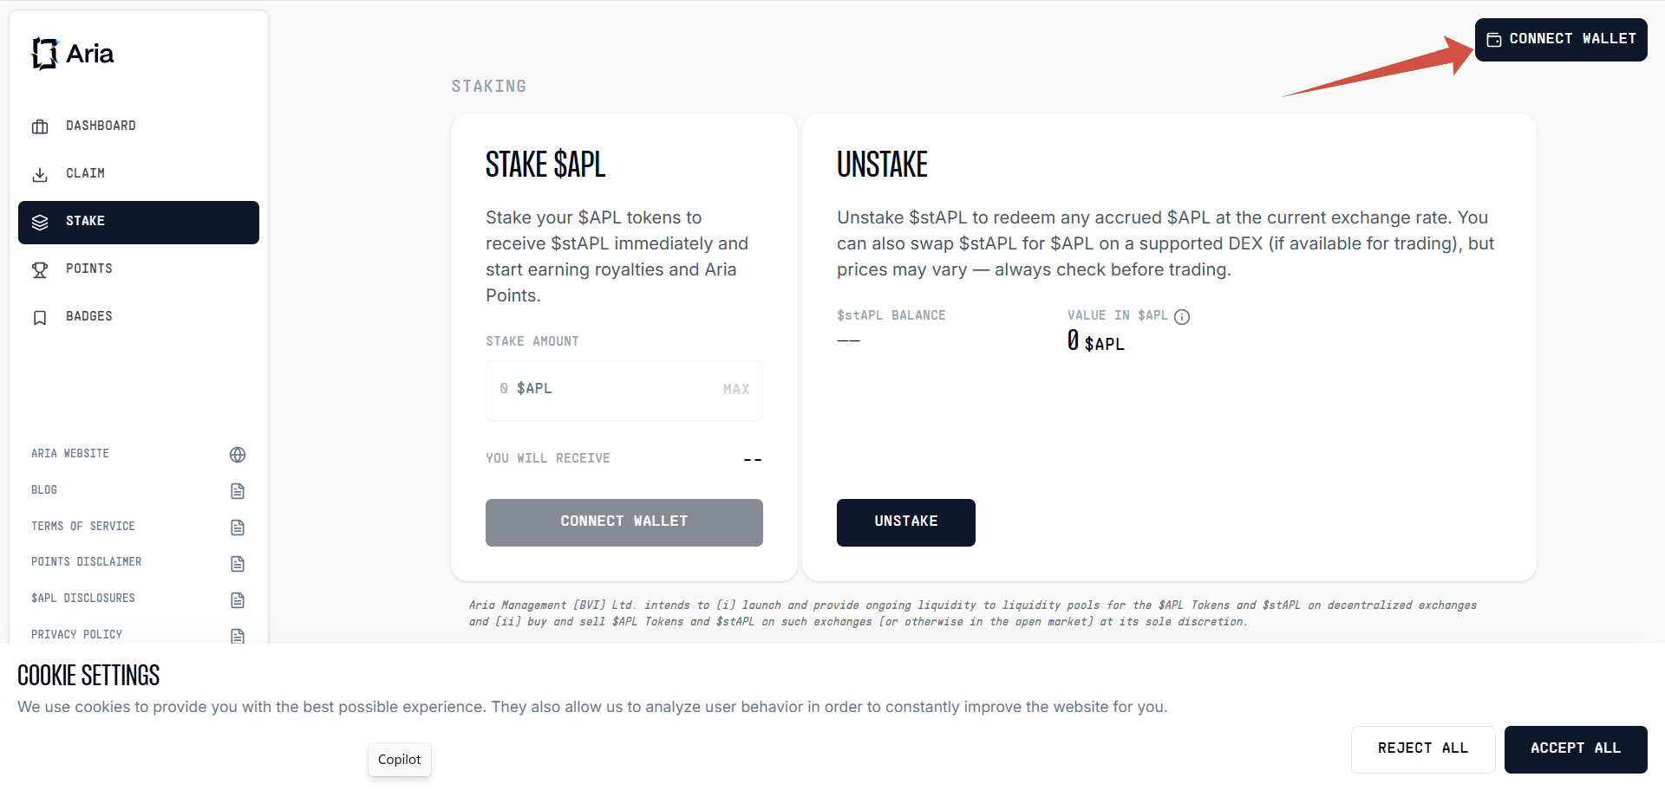Image resolution: width=1665 pixels, height=790 pixels.
Task: Click MAX in the stake amount field
Action: [735, 390]
